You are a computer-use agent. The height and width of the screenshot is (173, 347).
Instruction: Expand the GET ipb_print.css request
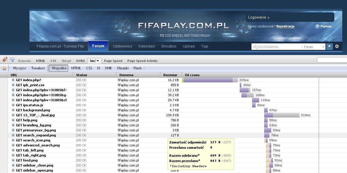[x=13, y=85]
